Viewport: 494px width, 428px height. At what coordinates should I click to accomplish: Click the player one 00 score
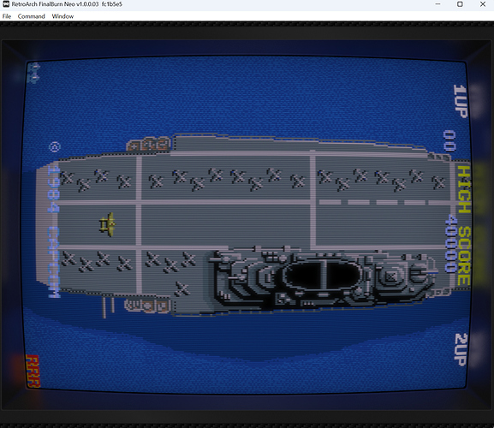(449, 140)
